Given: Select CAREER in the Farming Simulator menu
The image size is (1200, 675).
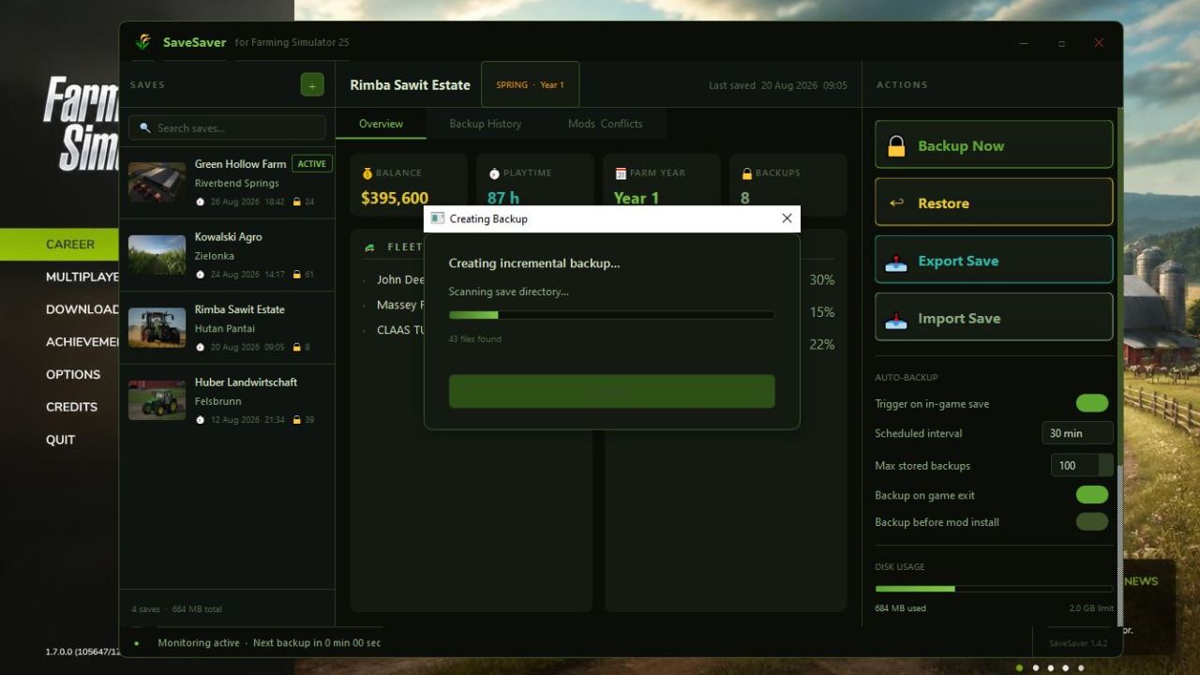Looking at the screenshot, I should pos(70,244).
